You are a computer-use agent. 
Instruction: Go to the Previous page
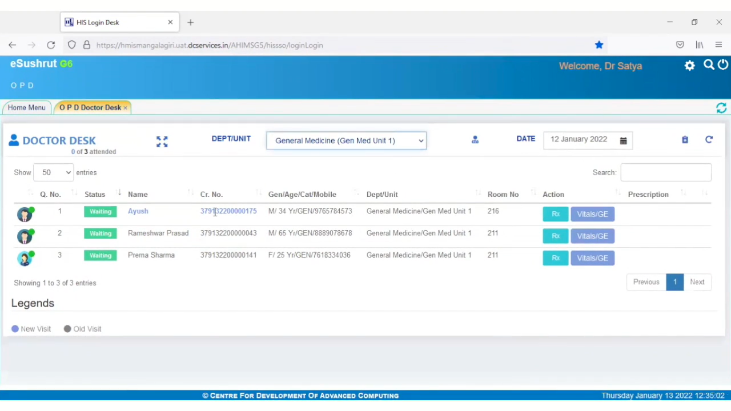click(646, 282)
